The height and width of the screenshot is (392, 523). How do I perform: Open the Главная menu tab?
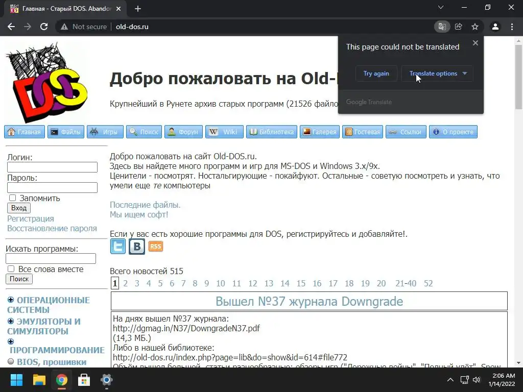click(25, 132)
